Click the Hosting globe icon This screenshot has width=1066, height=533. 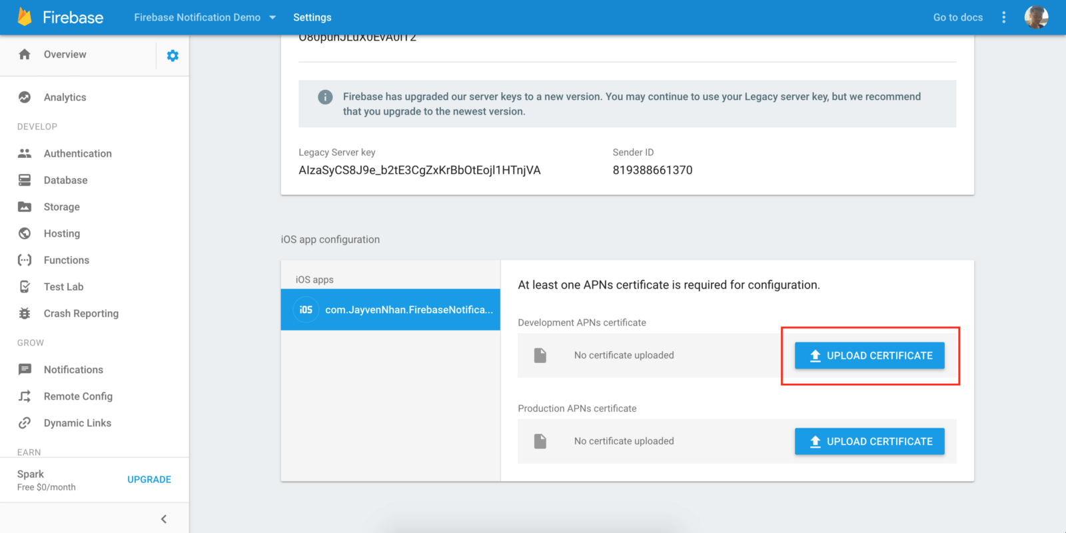pos(25,233)
